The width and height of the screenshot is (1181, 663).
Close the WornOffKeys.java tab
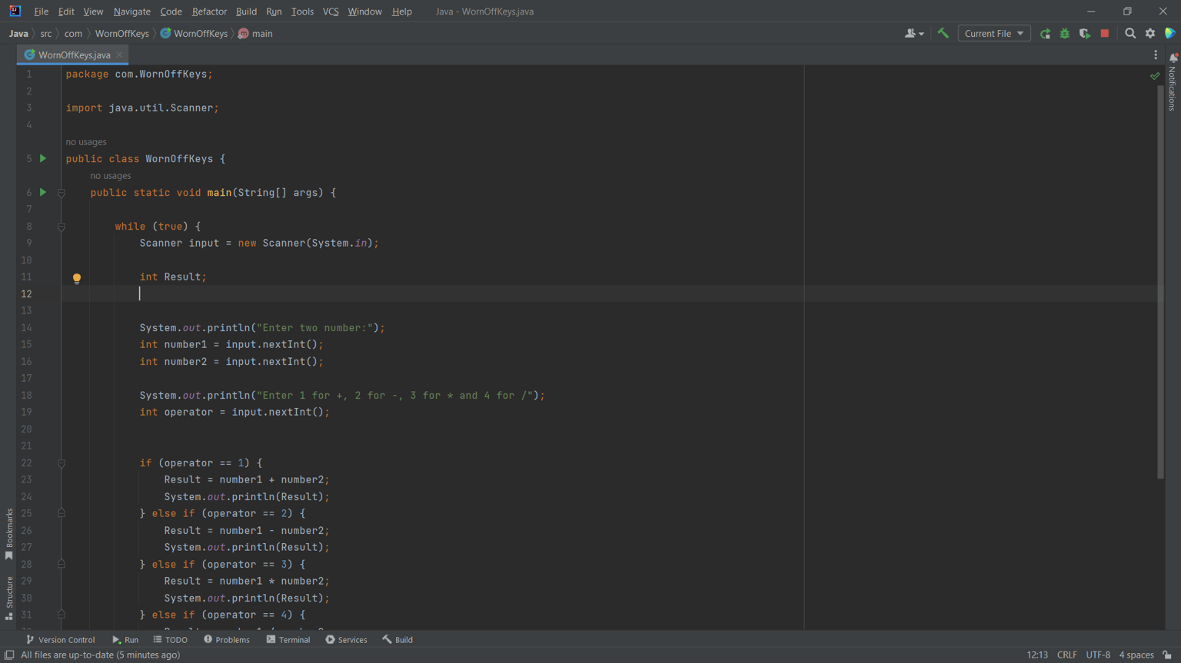click(119, 55)
